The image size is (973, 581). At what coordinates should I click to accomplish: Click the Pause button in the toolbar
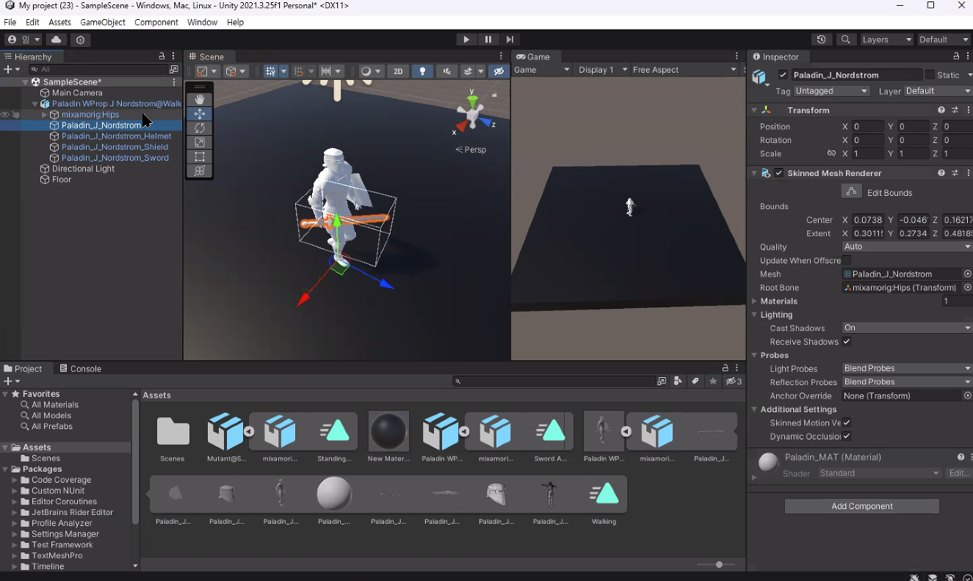[x=488, y=40]
